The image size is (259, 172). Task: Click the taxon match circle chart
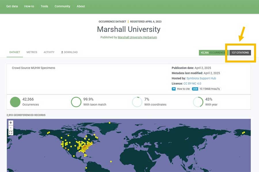(76, 102)
